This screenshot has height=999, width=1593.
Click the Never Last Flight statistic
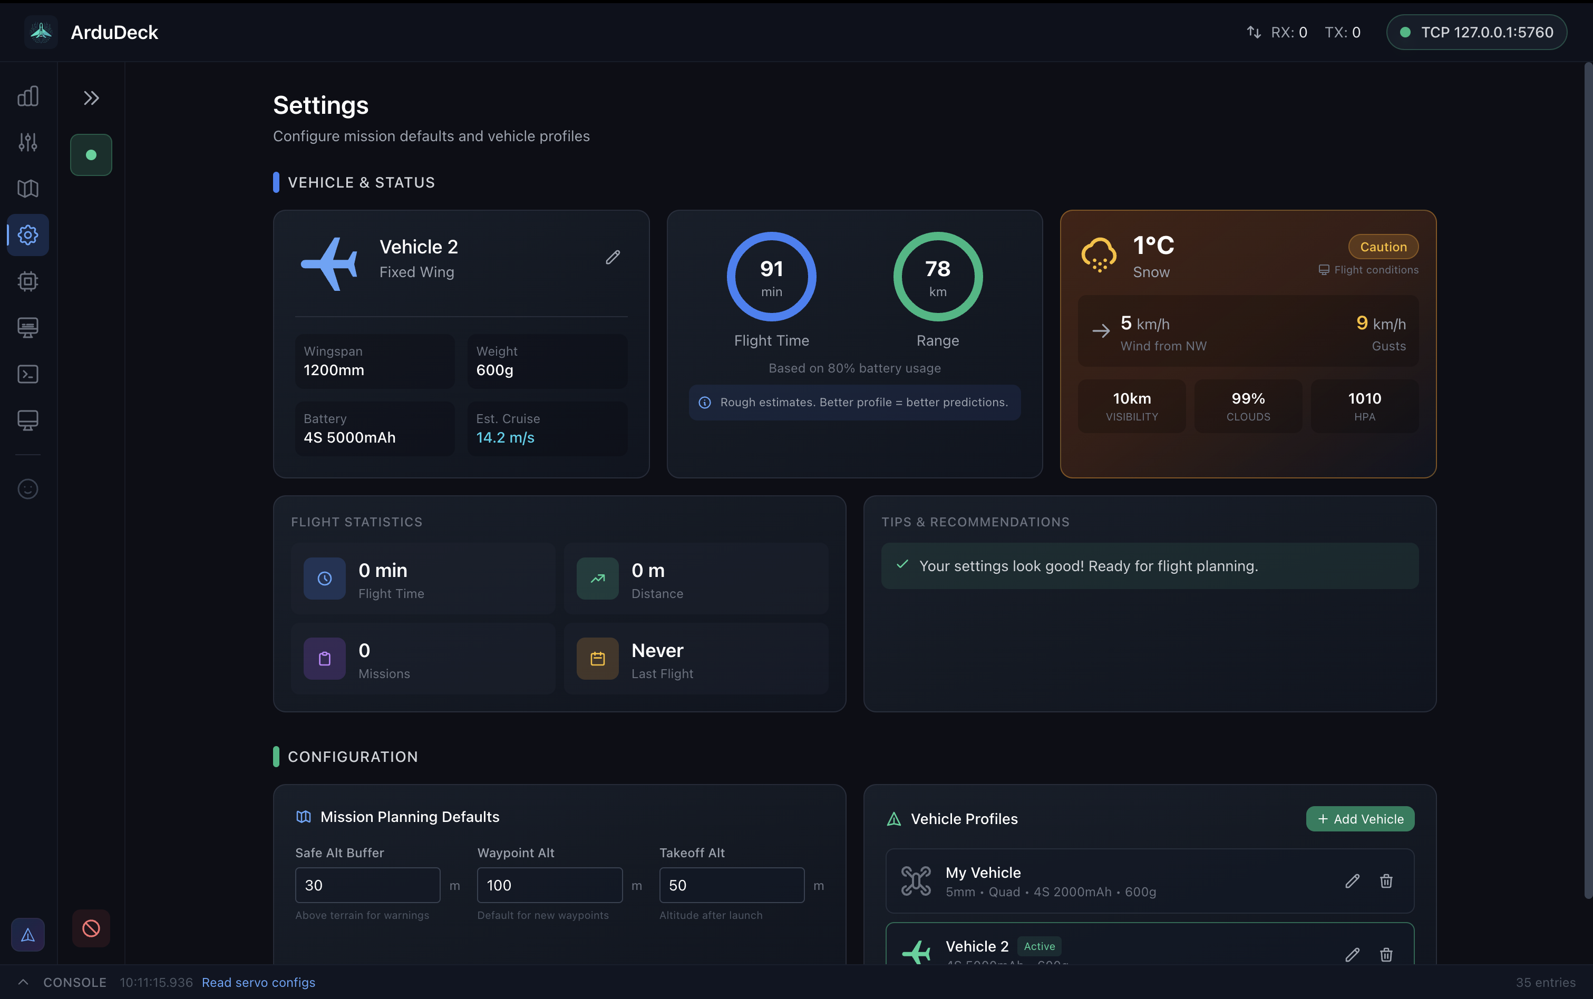[x=696, y=659]
